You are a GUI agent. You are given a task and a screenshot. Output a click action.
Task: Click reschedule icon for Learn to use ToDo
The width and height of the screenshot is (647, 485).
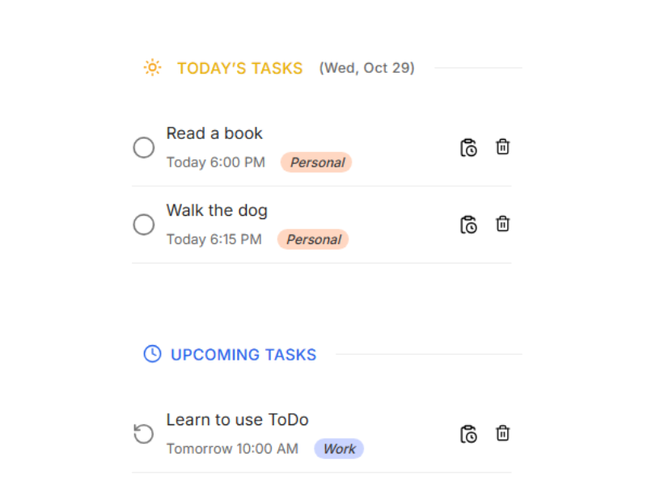tap(468, 434)
